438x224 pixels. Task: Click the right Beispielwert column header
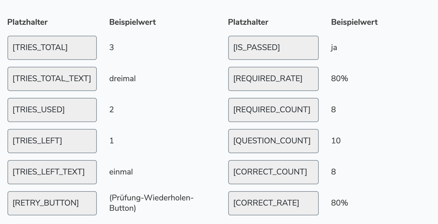(x=354, y=22)
